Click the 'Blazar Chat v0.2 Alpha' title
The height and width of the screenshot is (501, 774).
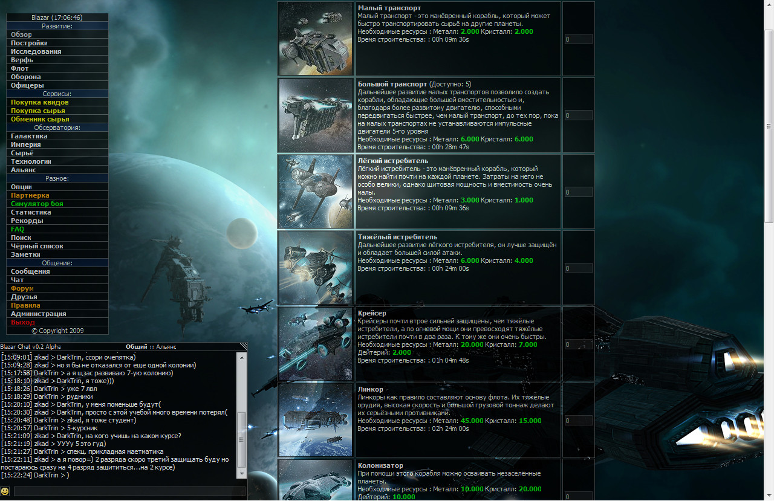click(x=31, y=347)
